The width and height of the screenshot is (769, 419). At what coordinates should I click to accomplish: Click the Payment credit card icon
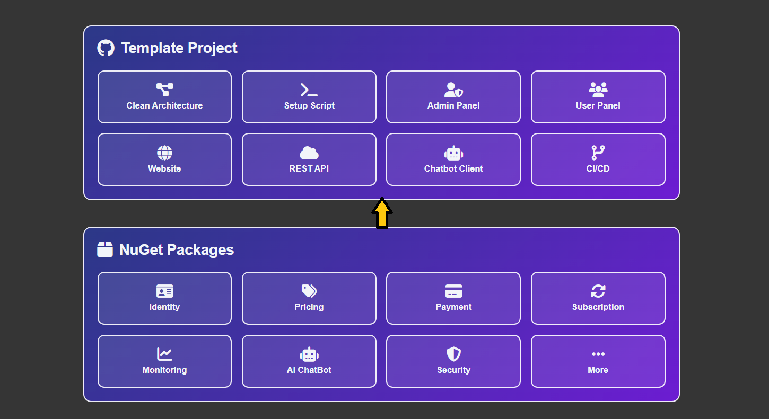tap(453, 291)
